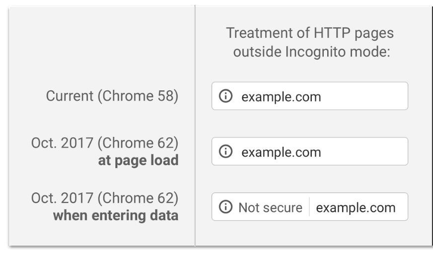Click the info icon in Chrome 58 address bar
The image size is (433, 254).
coord(225,96)
